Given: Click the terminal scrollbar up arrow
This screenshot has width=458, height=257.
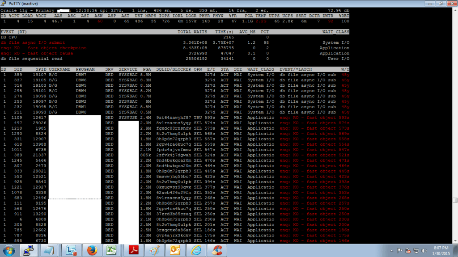Looking at the screenshot, I should (x=455, y=10).
